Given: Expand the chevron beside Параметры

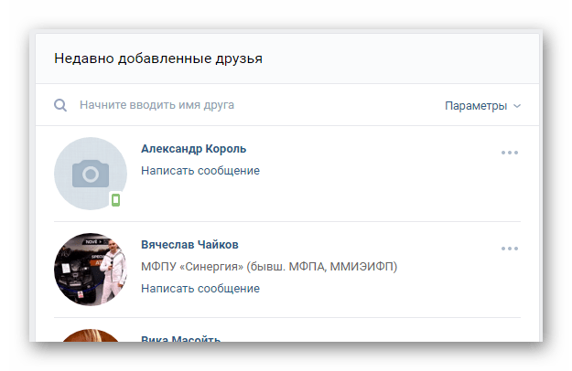Looking at the screenshot, I should pos(517,106).
